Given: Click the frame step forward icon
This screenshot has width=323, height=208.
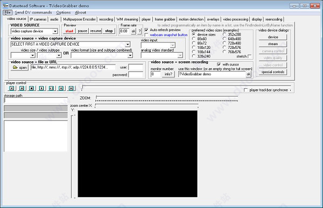Looking at the screenshot, I should 71,88.
